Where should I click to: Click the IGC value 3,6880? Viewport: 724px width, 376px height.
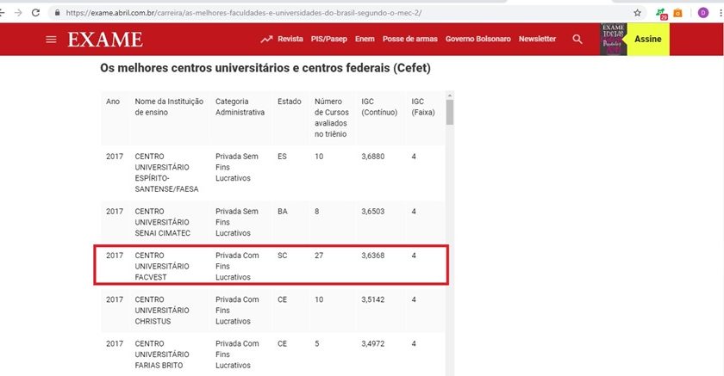coord(373,157)
